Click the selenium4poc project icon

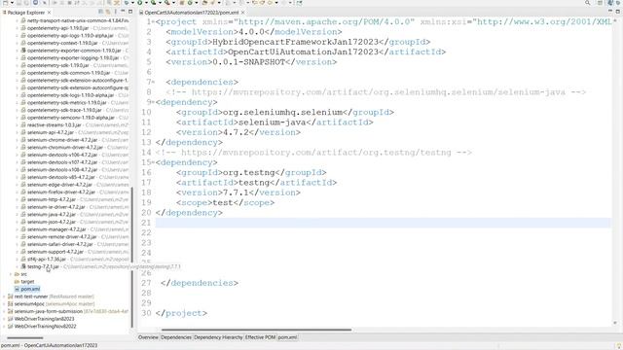11,304
